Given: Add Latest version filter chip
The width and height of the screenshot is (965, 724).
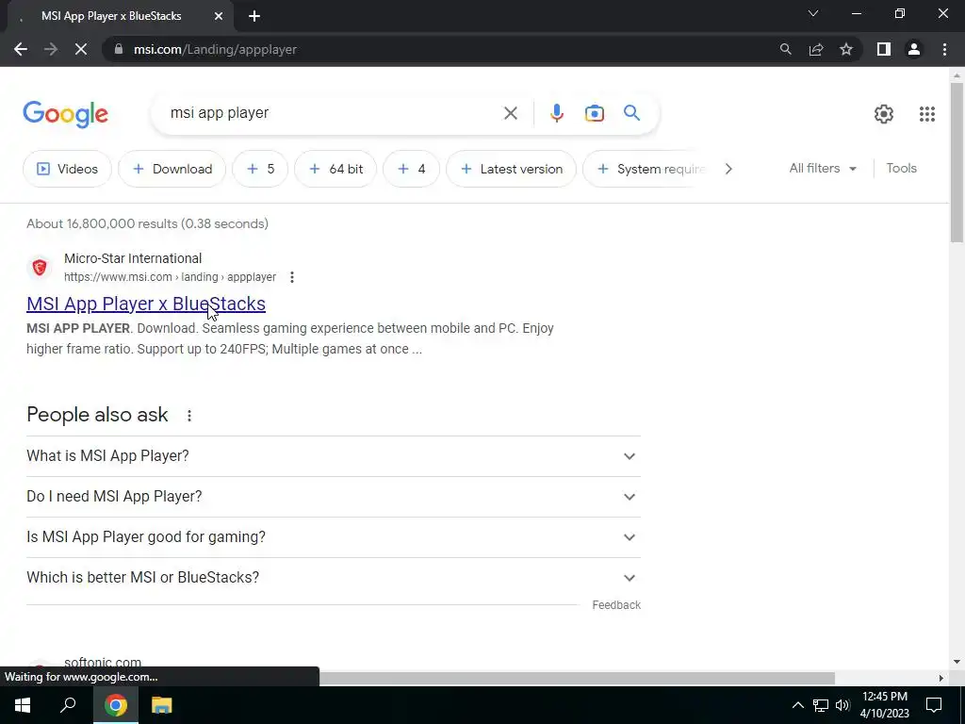Looking at the screenshot, I should click(x=511, y=169).
